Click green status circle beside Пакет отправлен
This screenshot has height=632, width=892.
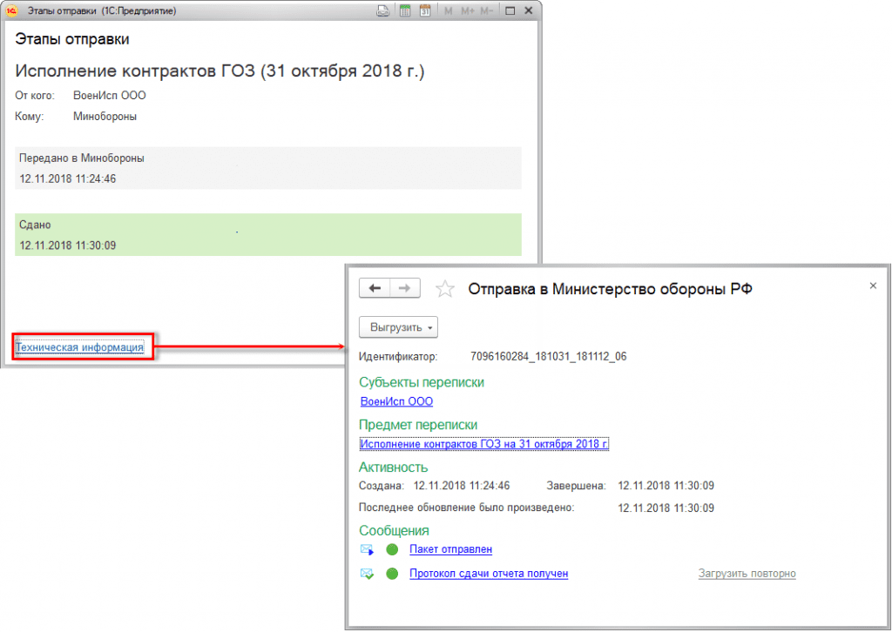pos(392,549)
